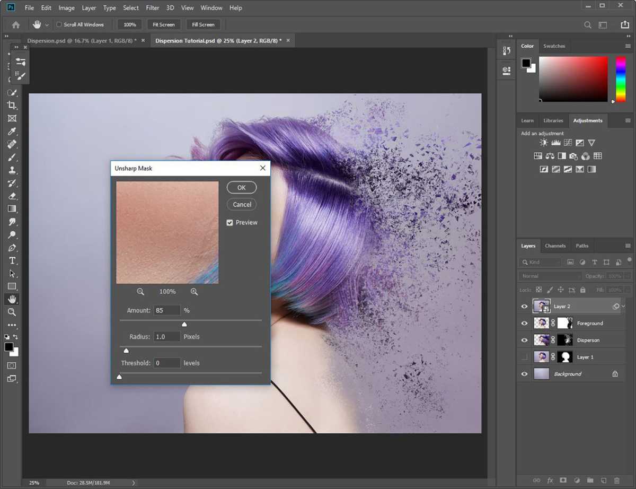Add a Hue/Saturation adjustment layer

point(537,155)
